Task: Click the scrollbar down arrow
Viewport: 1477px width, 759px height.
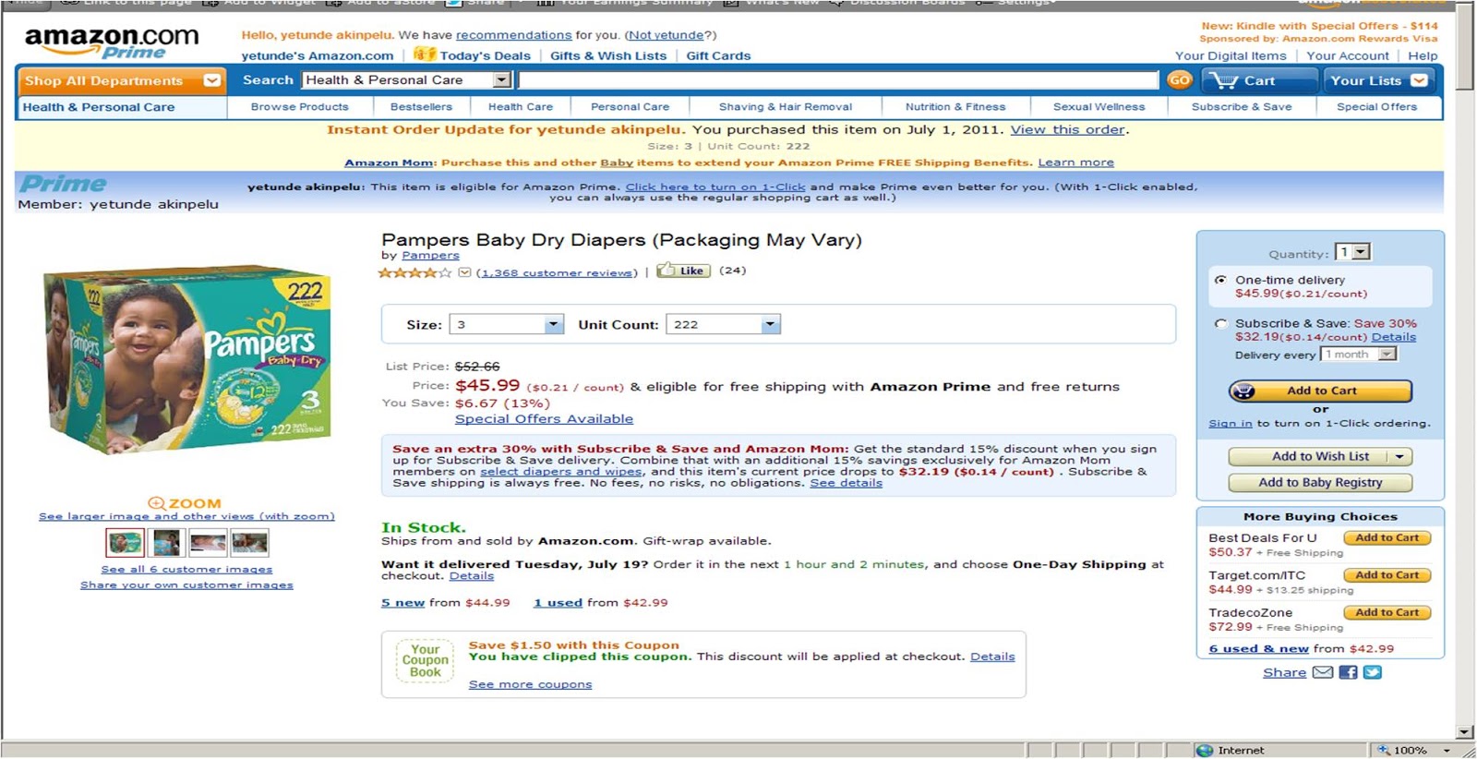Action: click(x=1465, y=732)
